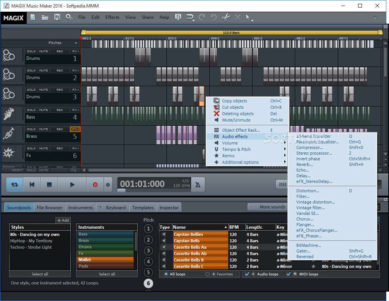389x301 pixels.
Task: Select the mouse pointer mode tool
Action: pyautogui.click(x=248, y=17)
